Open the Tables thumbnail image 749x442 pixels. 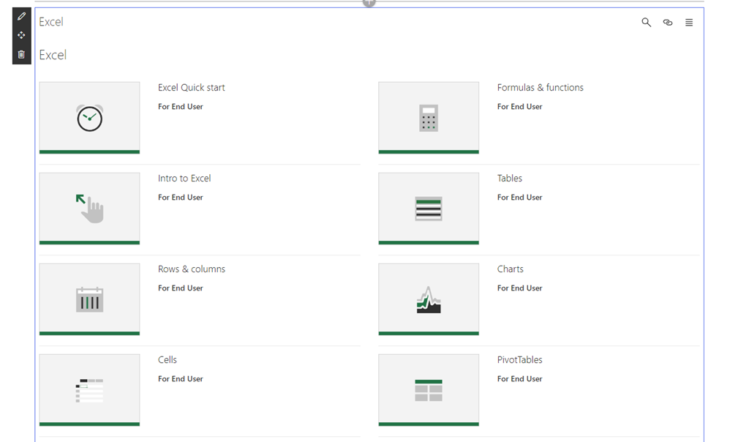pos(429,209)
